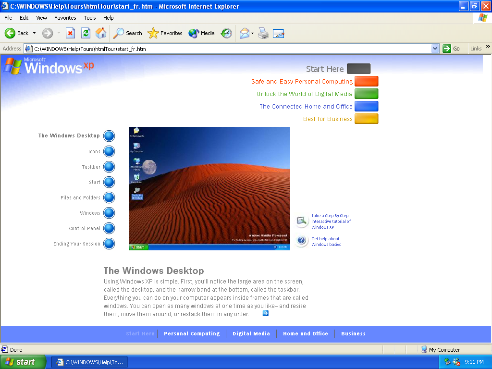Select the Taskbar topic blue bullet
This screenshot has height=369, width=492.
(109, 167)
